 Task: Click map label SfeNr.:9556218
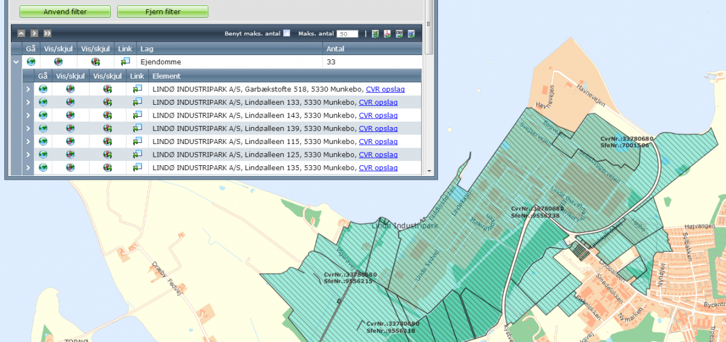[391, 330]
